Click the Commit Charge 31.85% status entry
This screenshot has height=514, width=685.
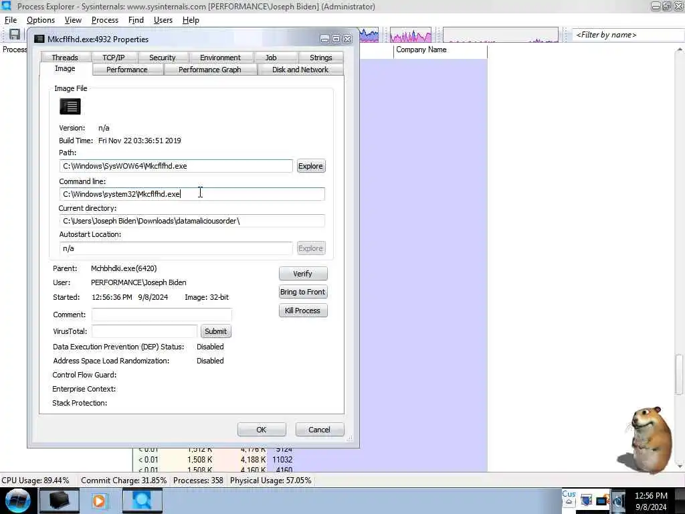pos(124,481)
